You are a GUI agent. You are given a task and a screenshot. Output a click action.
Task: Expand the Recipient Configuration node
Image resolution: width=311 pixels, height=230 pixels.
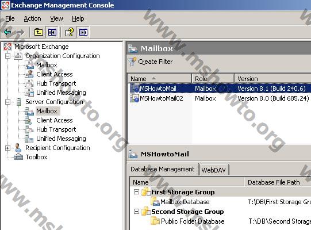pyautogui.click(x=7, y=148)
